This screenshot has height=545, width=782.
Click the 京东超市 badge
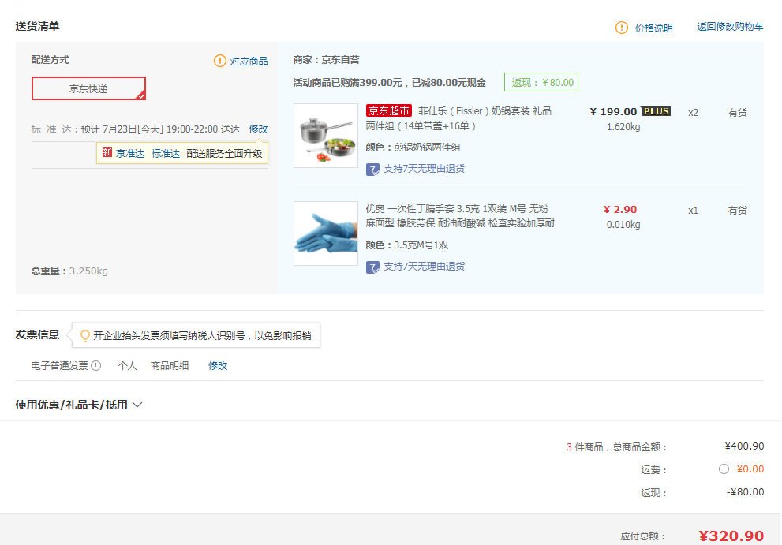[x=388, y=110]
